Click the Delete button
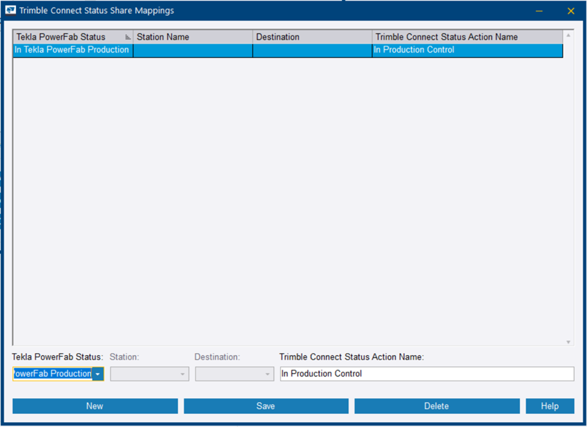The width and height of the screenshot is (587, 427). click(436, 406)
